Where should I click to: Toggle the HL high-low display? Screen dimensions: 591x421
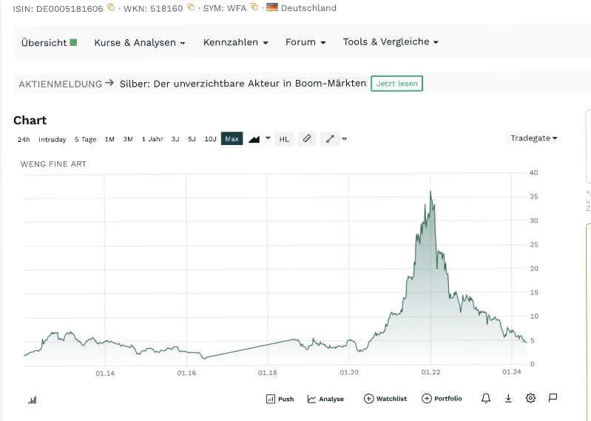(x=284, y=138)
